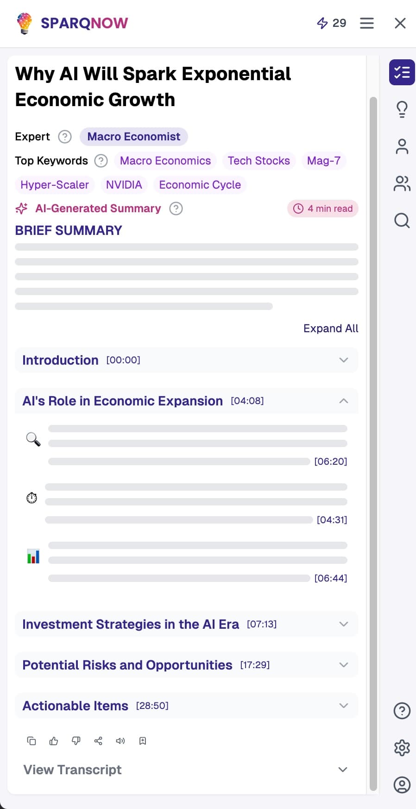Viewport: 416px width, 809px height.
Task: Bookmark this summary
Action: coord(142,741)
